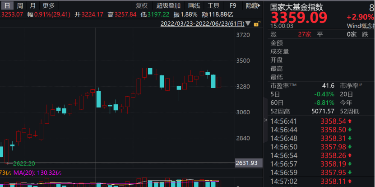Switch to monthly 月 period view
This screenshot has height=187, width=375.
32,6
